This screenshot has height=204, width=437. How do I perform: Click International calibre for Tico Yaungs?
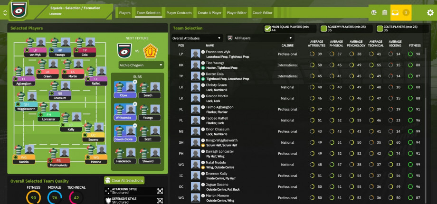287,65
